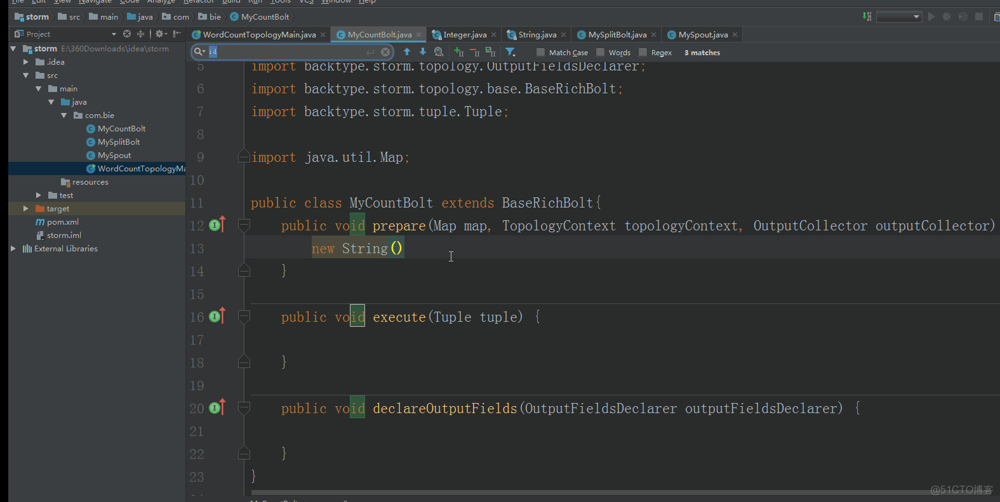
Task: Click Unselect Occurrence icon in search bar
Action: coord(475,52)
